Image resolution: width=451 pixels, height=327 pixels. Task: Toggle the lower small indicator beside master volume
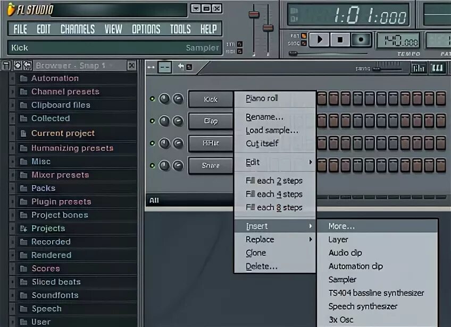click(239, 51)
